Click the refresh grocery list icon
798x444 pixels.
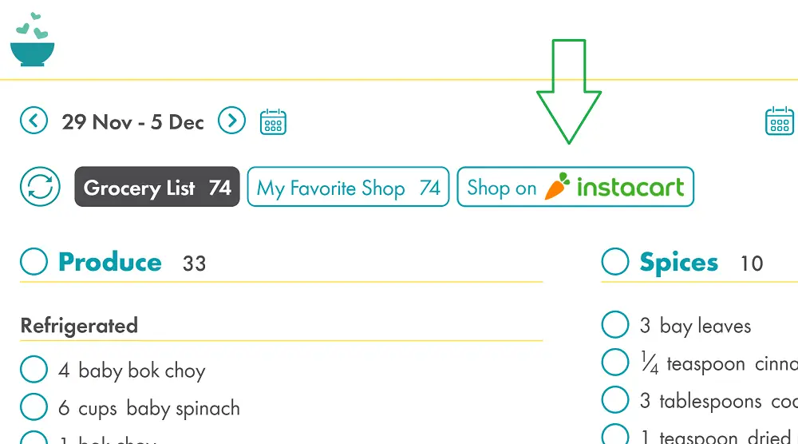coord(40,186)
